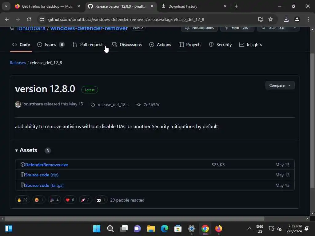React with party popper emoji
This screenshot has width=315, height=236.
[x=54, y=200]
